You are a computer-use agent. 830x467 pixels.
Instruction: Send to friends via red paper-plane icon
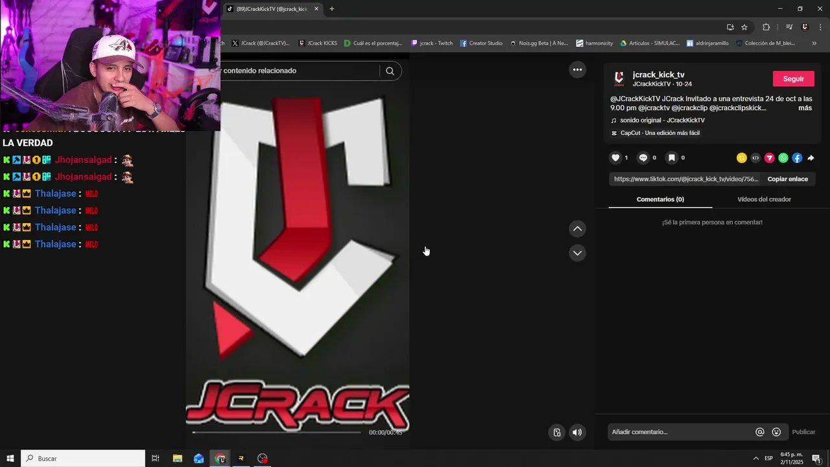770,158
